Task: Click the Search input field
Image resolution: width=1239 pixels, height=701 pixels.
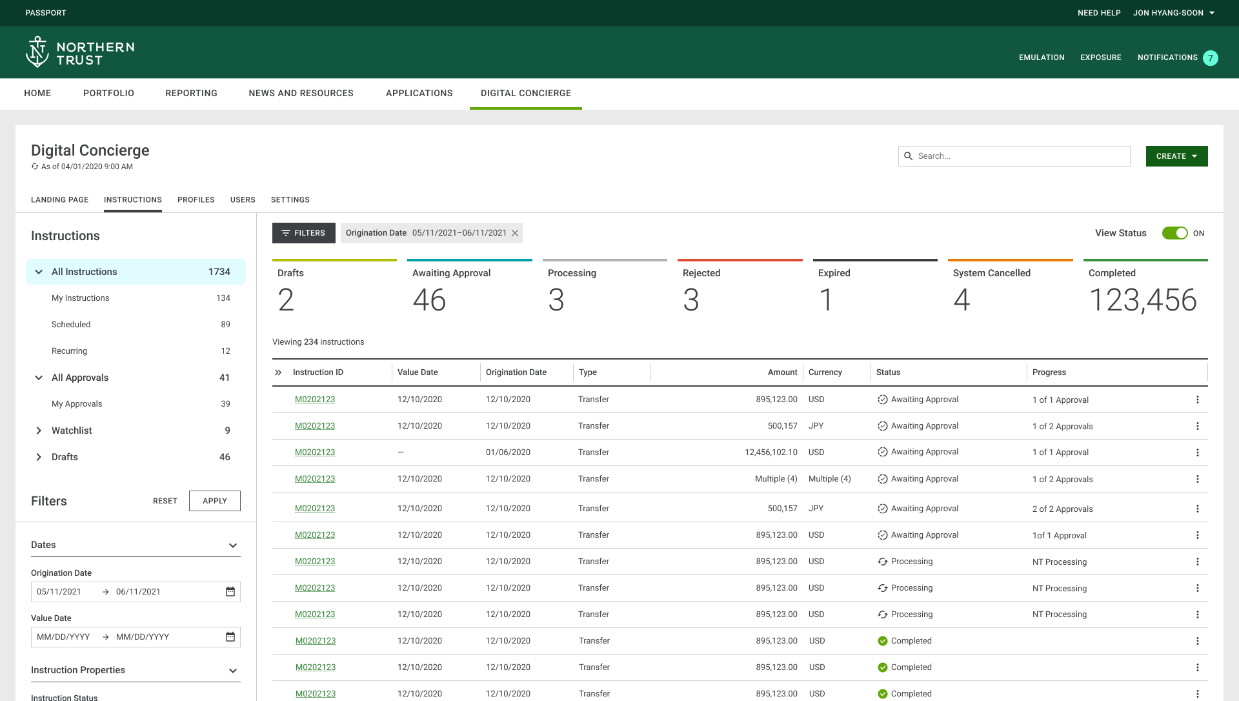Action: 1020,156
